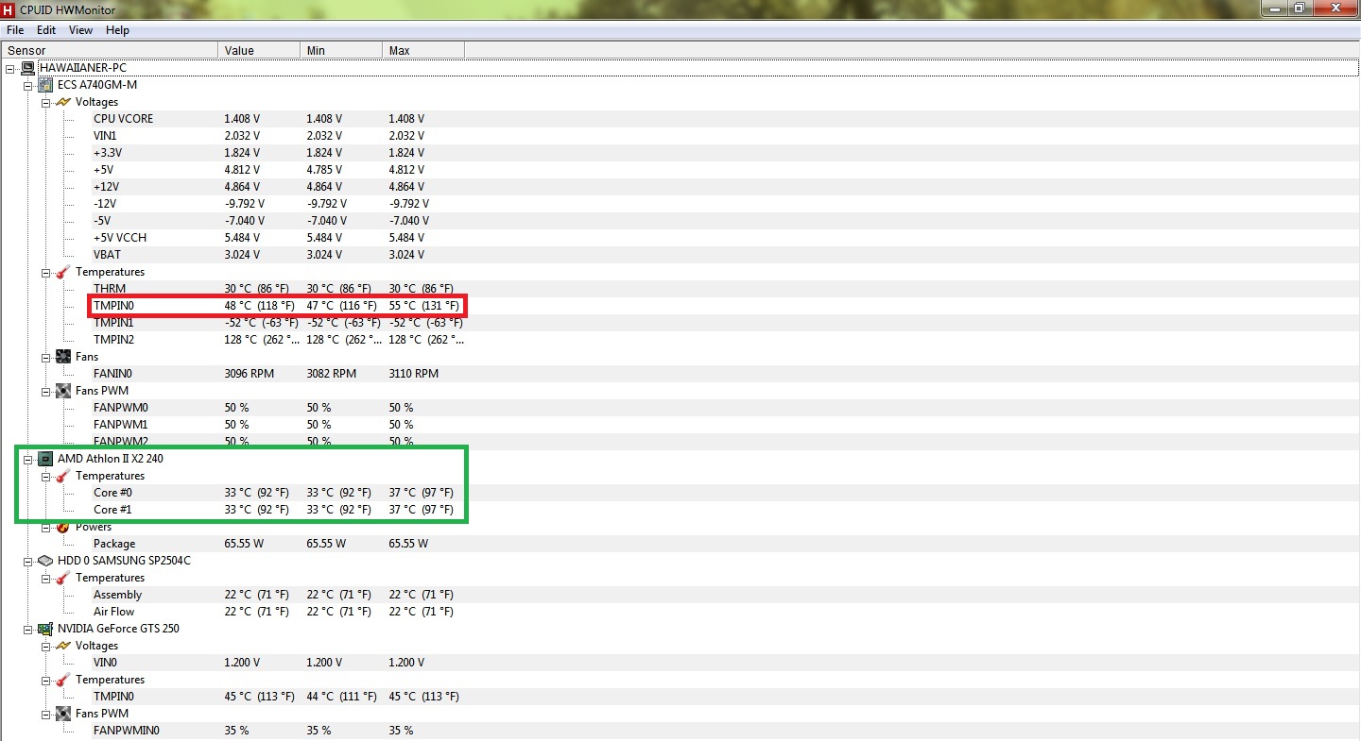Viewport: 1361px width, 741px height.
Task: Click the Value column header
Action: tap(259, 50)
